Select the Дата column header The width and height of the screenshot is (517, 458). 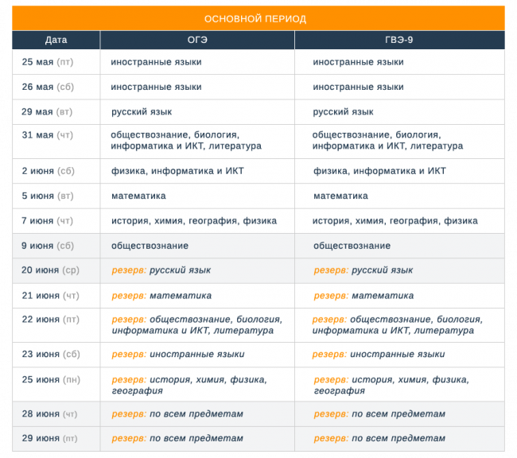point(56,40)
